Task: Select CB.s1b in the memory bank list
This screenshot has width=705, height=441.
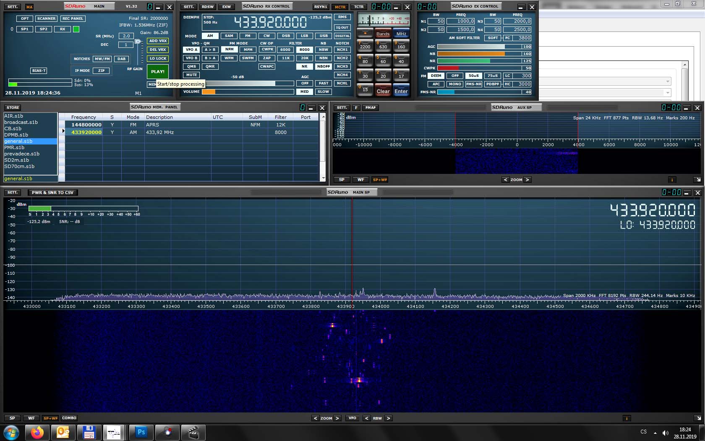Action: pos(13,129)
